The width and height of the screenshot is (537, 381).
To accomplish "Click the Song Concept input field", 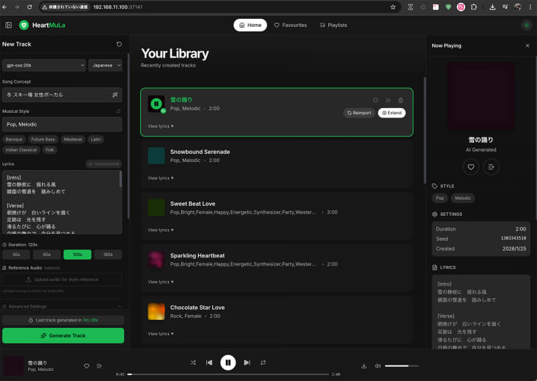I will click(x=62, y=95).
